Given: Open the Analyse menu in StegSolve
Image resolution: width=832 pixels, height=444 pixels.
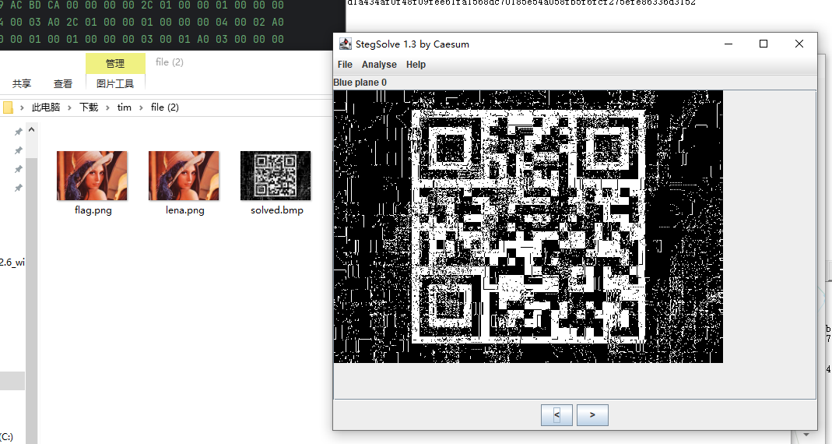Looking at the screenshot, I should point(379,64).
